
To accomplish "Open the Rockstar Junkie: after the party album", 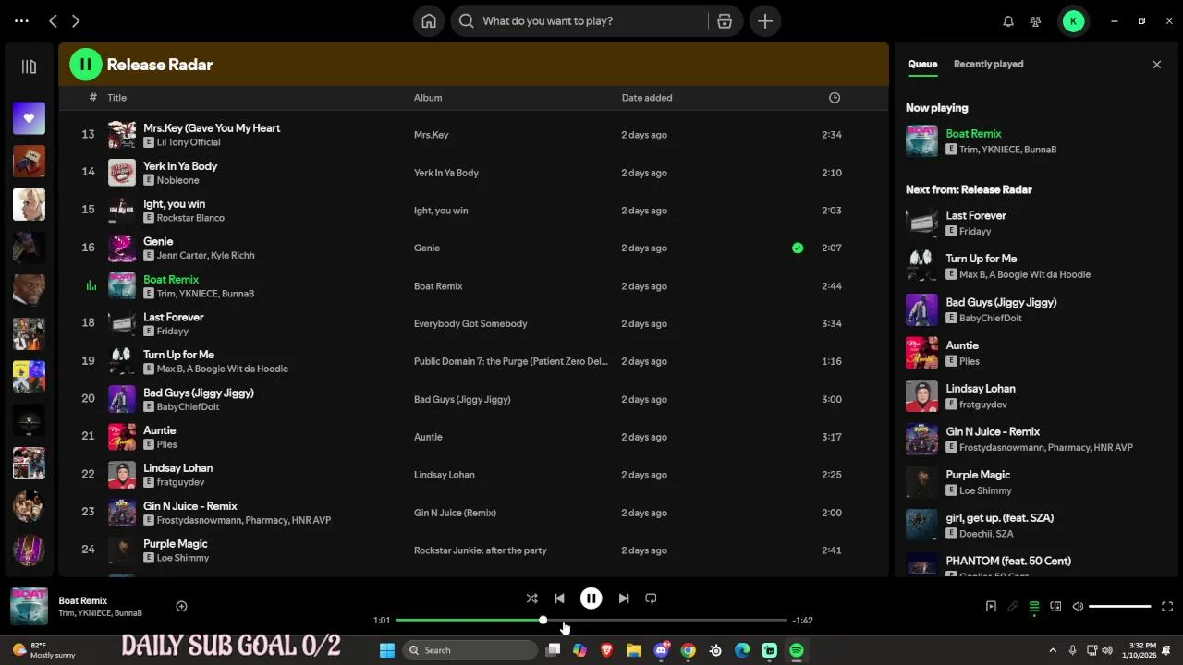I will click(481, 550).
